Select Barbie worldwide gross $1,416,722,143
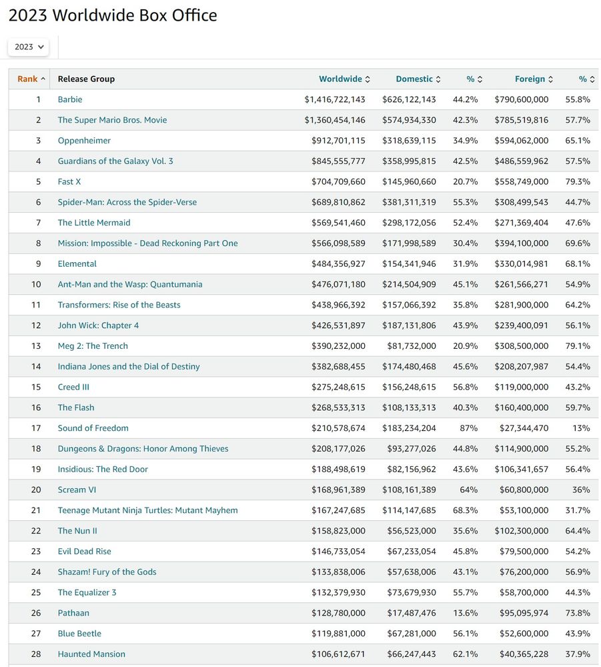 (335, 99)
